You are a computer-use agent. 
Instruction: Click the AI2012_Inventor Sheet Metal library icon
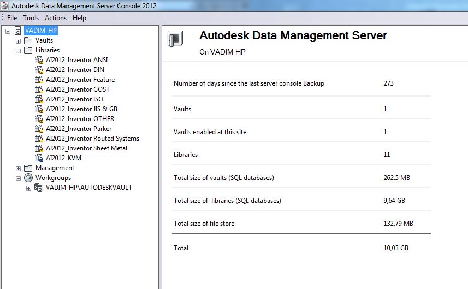point(39,148)
